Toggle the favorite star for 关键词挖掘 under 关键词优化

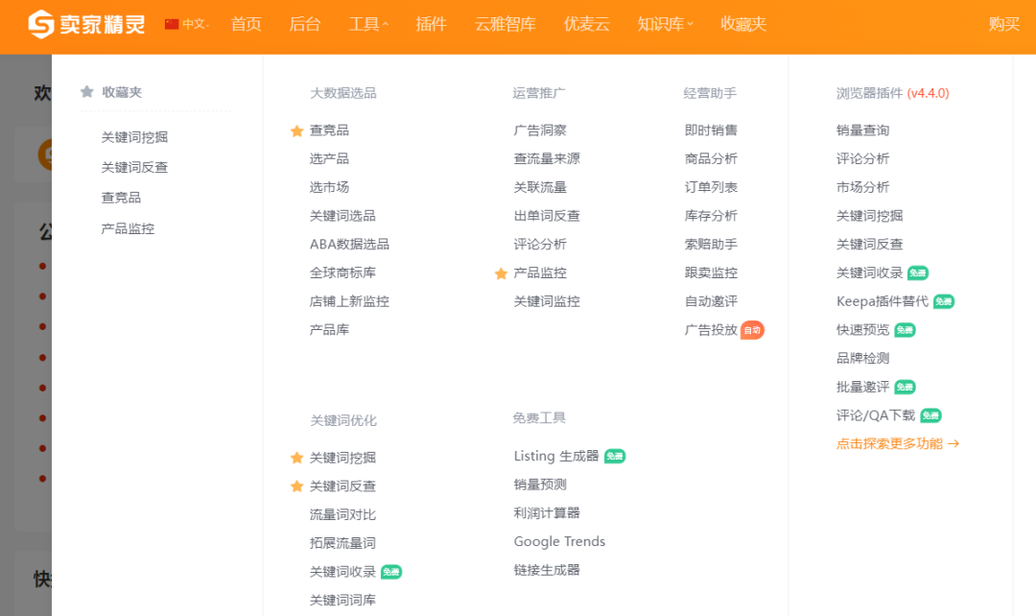pyautogui.click(x=296, y=458)
